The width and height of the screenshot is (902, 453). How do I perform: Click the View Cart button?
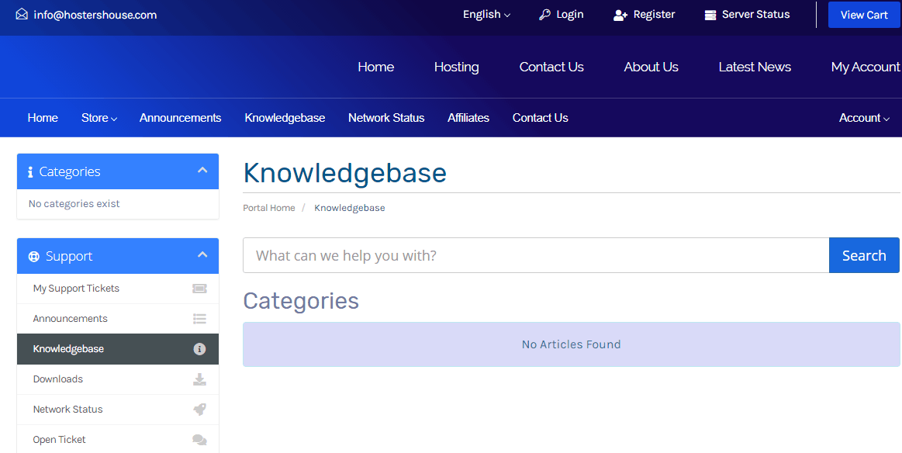[x=864, y=15]
